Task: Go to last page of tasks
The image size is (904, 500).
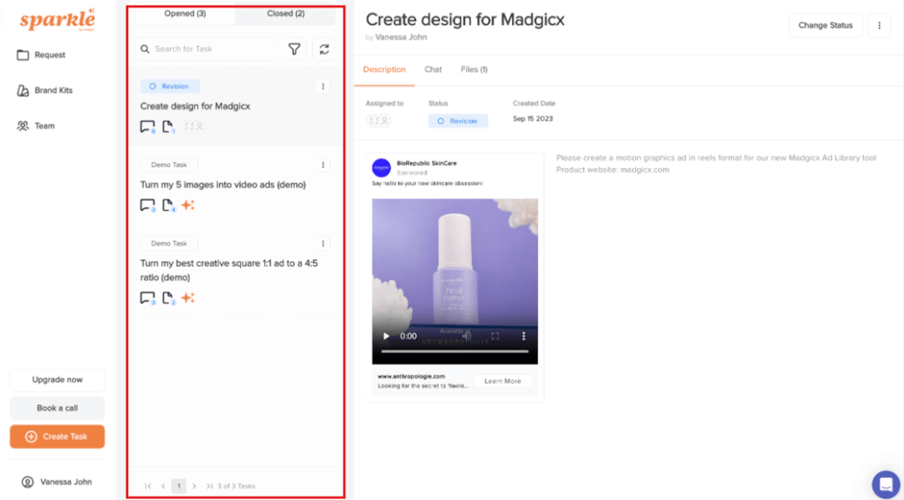Action: click(x=209, y=486)
